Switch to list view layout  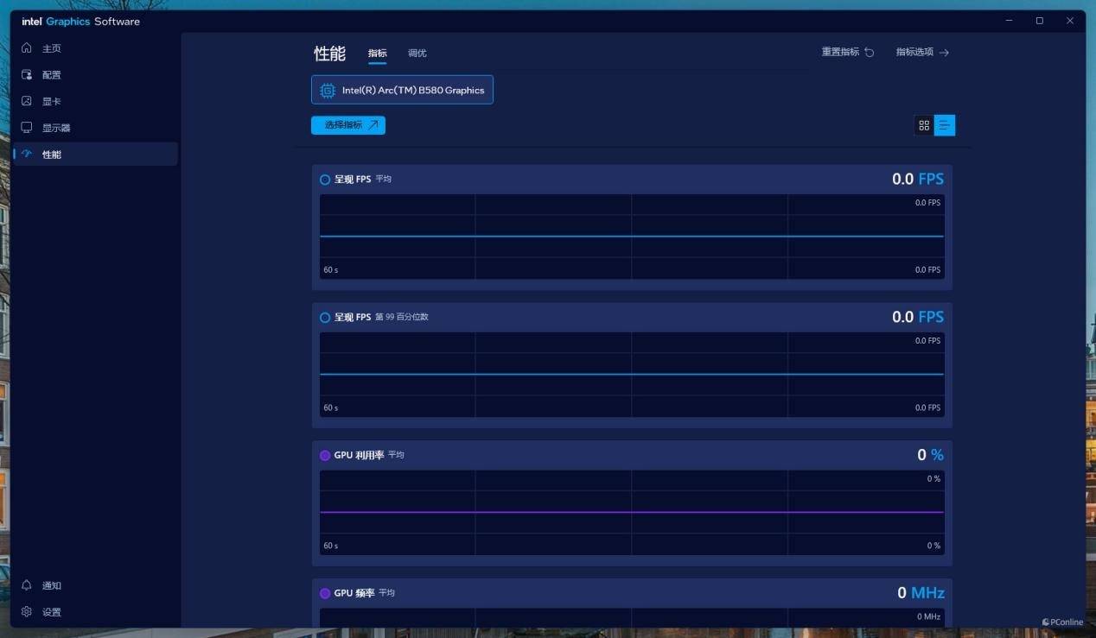[945, 125]
